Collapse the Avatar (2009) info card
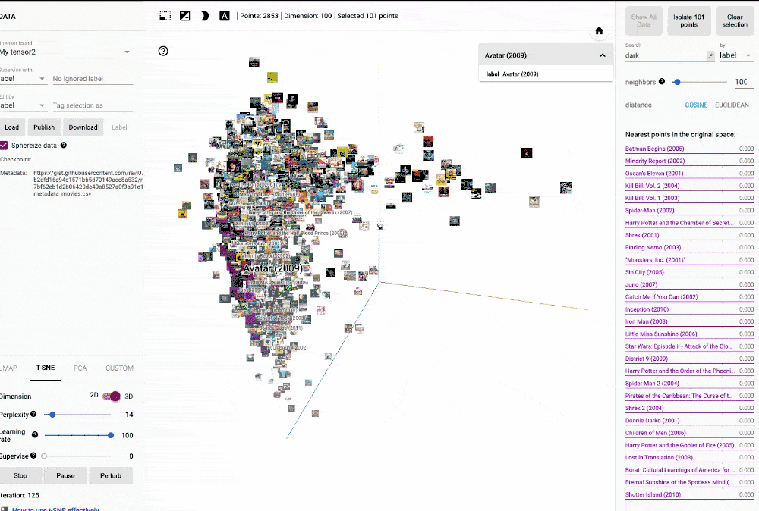 pyautogui.click(x=602, y=55)
